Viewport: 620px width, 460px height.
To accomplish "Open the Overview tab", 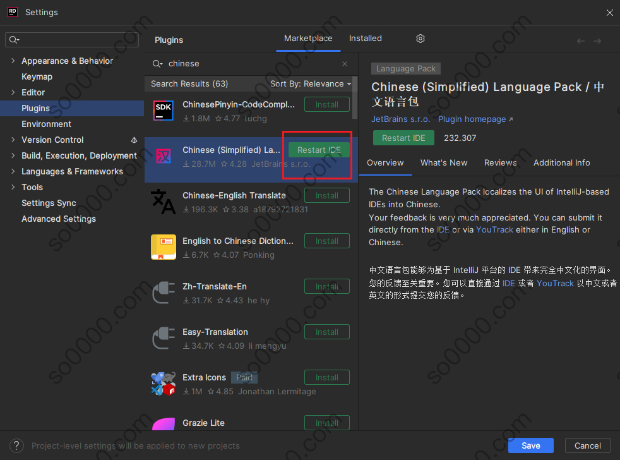I will point(385,163).
